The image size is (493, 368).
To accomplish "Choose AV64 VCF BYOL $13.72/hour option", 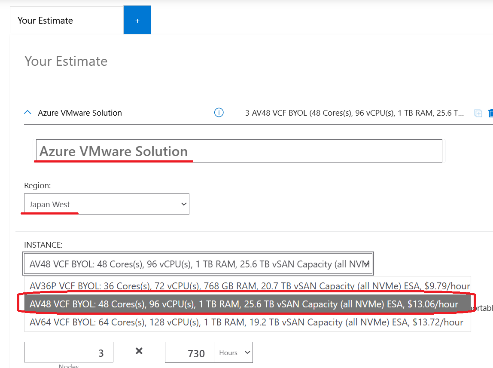I will click(247, 322).
